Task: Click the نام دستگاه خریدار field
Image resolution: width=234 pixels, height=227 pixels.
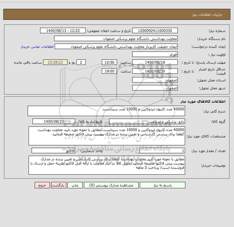Action: point(116,38)
